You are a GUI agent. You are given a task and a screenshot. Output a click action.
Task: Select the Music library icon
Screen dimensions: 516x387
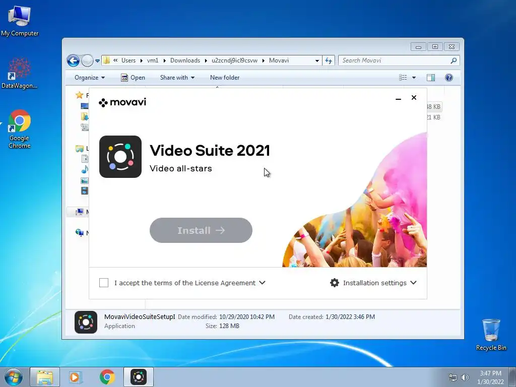click(85, 169)
